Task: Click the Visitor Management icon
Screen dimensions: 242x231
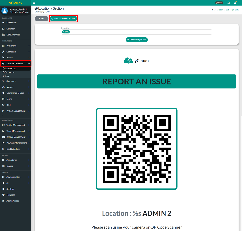Action: click(3, 125)
